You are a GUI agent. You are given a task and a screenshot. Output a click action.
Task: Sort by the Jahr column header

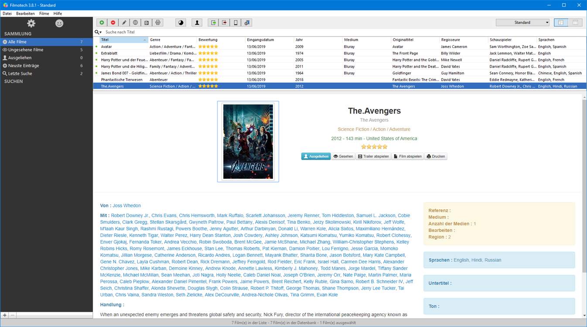[x=318, y=40]
